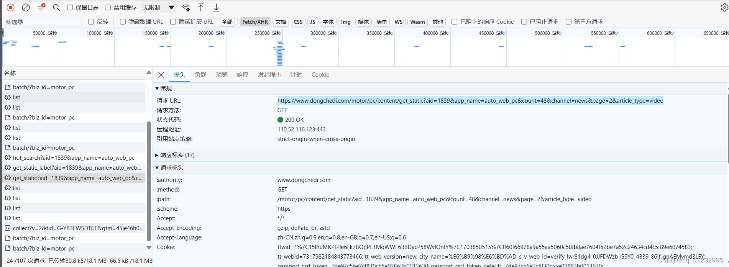Screen dimensions: 729x267
Task: Switch to 负载 tab
Action: [x=200, y=75]
